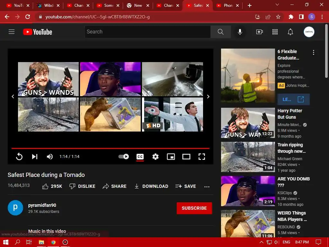Open Windows Start menu
329x247 pixels.
[6, 242]
